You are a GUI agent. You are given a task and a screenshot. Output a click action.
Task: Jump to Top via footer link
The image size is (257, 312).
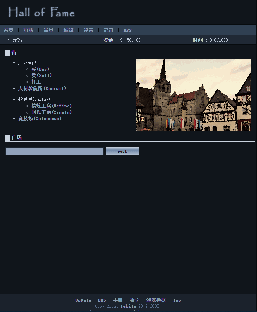(x=177, y=300)
